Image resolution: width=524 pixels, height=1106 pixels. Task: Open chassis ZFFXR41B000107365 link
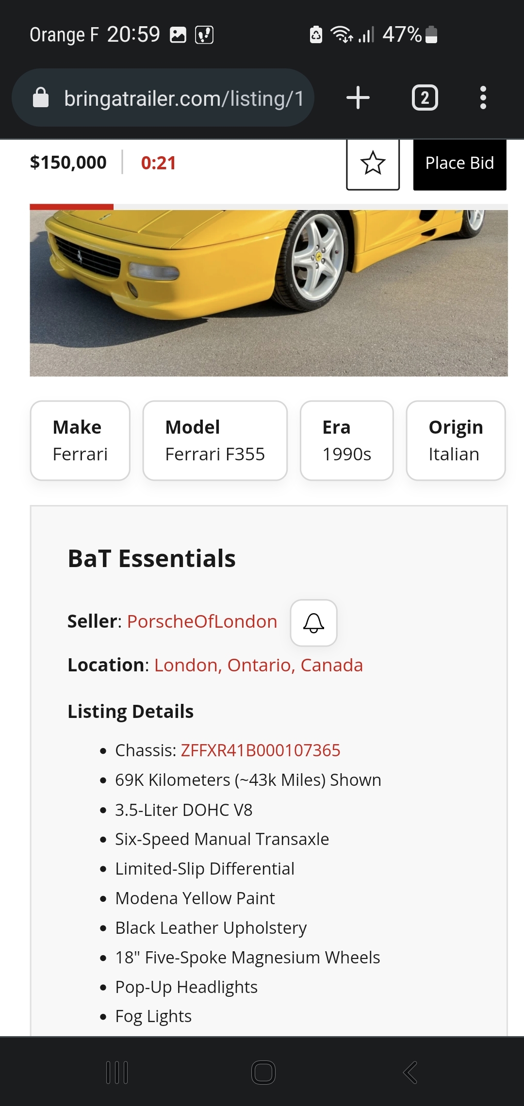261,750
